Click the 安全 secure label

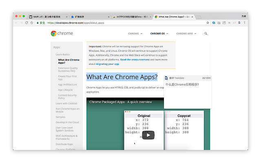pos(42,23)
